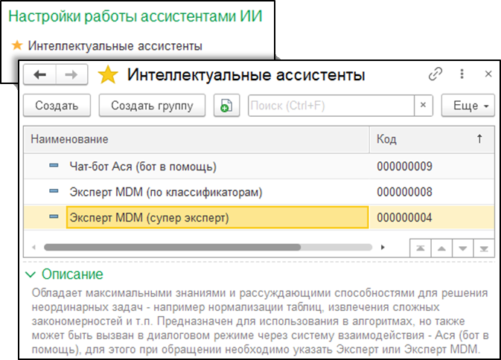Select the Эксперт MDM (по классификаторам) row
The image size is (501, 360).
(165, 192)
